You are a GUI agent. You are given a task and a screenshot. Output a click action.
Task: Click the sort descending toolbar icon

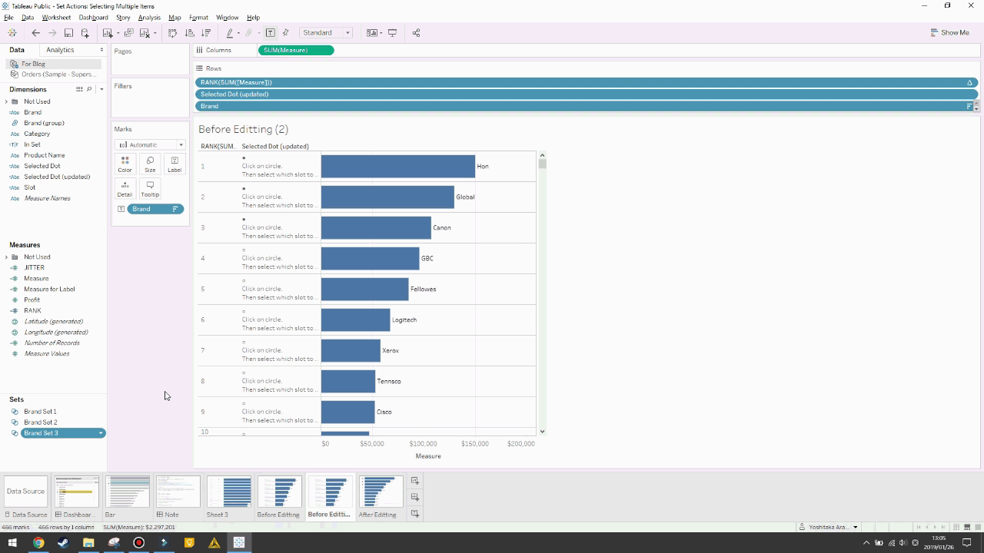206,33
